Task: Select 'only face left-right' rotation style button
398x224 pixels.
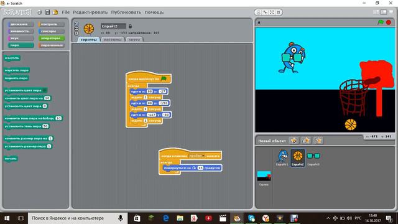Action: click(x=76, y=29)
